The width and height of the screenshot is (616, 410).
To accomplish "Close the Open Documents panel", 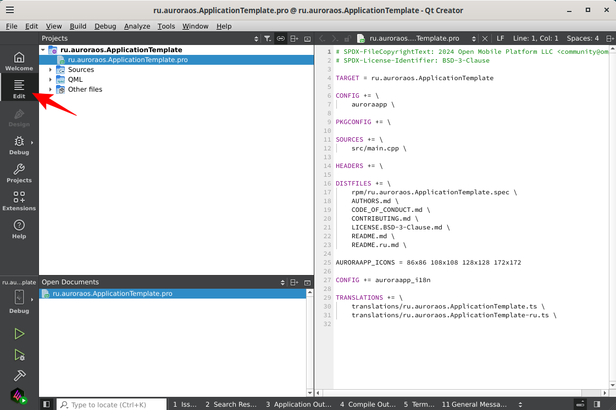I will click(x=308, y=283).
